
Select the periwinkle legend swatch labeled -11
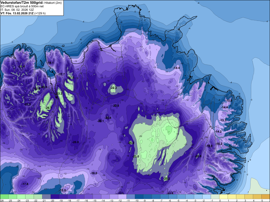131,197
